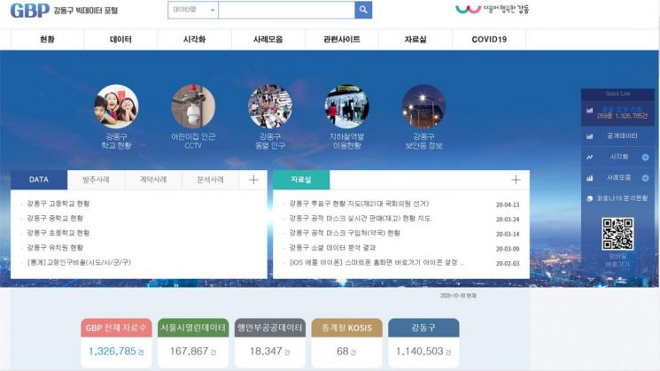The width and height of the screenshot is (660, 371).
Task: Open the 어린이집 인근 CCTV circle icon
Action: coord(193,106)
